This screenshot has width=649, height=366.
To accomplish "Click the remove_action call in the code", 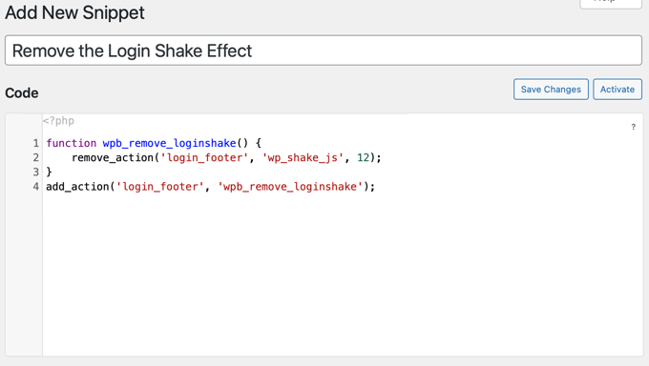I will click(113, 157).
